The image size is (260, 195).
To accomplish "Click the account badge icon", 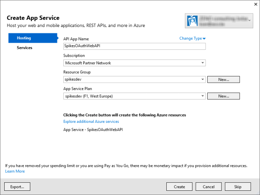I will pyautogui.click(x=192, y=21).
